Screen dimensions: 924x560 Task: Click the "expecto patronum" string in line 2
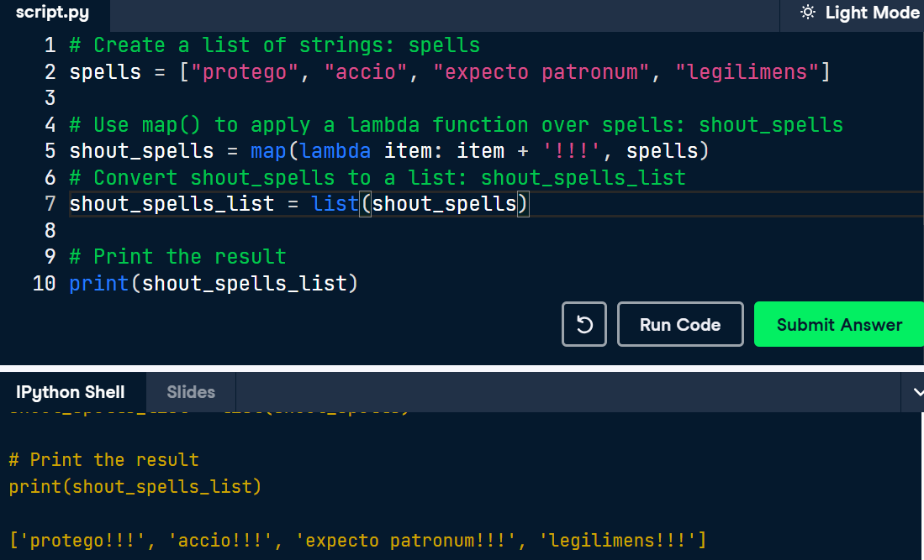click(x=541, y=71)
